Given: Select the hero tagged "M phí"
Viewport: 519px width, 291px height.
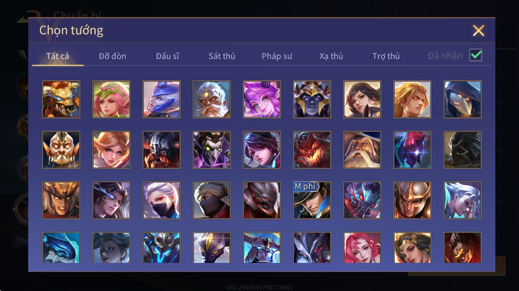Looking at the screenshot, I should click(x=312, y=200).
